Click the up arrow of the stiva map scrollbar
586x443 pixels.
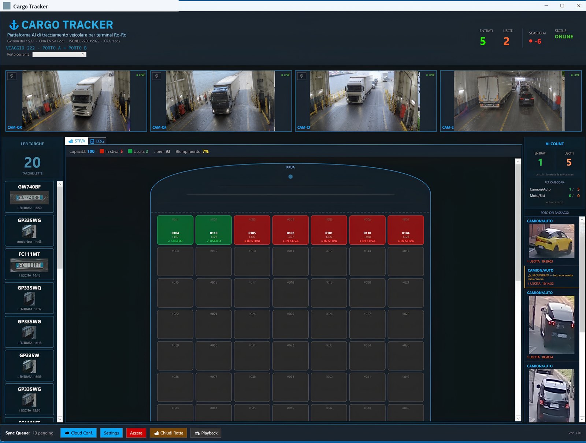[x=518, y=162]
